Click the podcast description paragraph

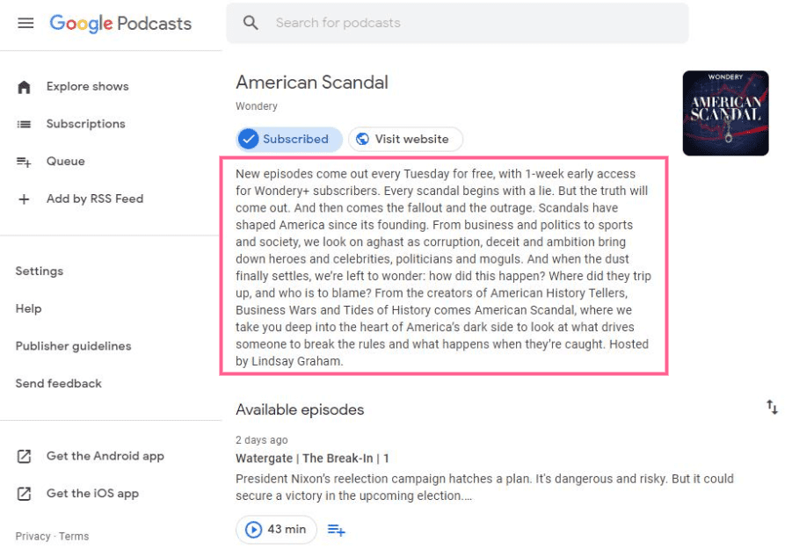coord(444,267)
